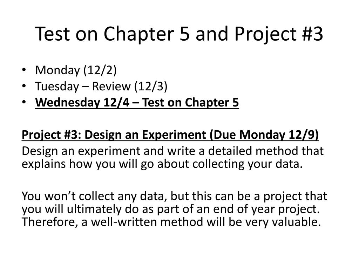359x269 pixels.
Task: Click the '(Due Monday 12/9)' text in the heading
Action: point(264,135)
